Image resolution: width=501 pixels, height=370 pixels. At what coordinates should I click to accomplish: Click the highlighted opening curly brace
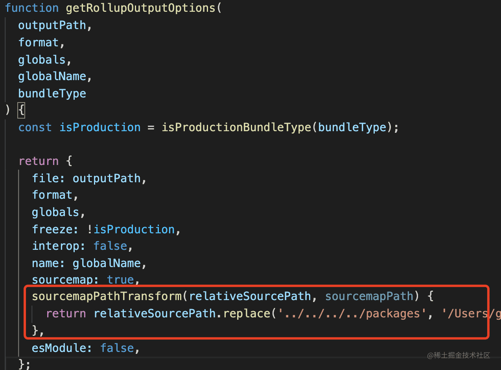point(21,110)
